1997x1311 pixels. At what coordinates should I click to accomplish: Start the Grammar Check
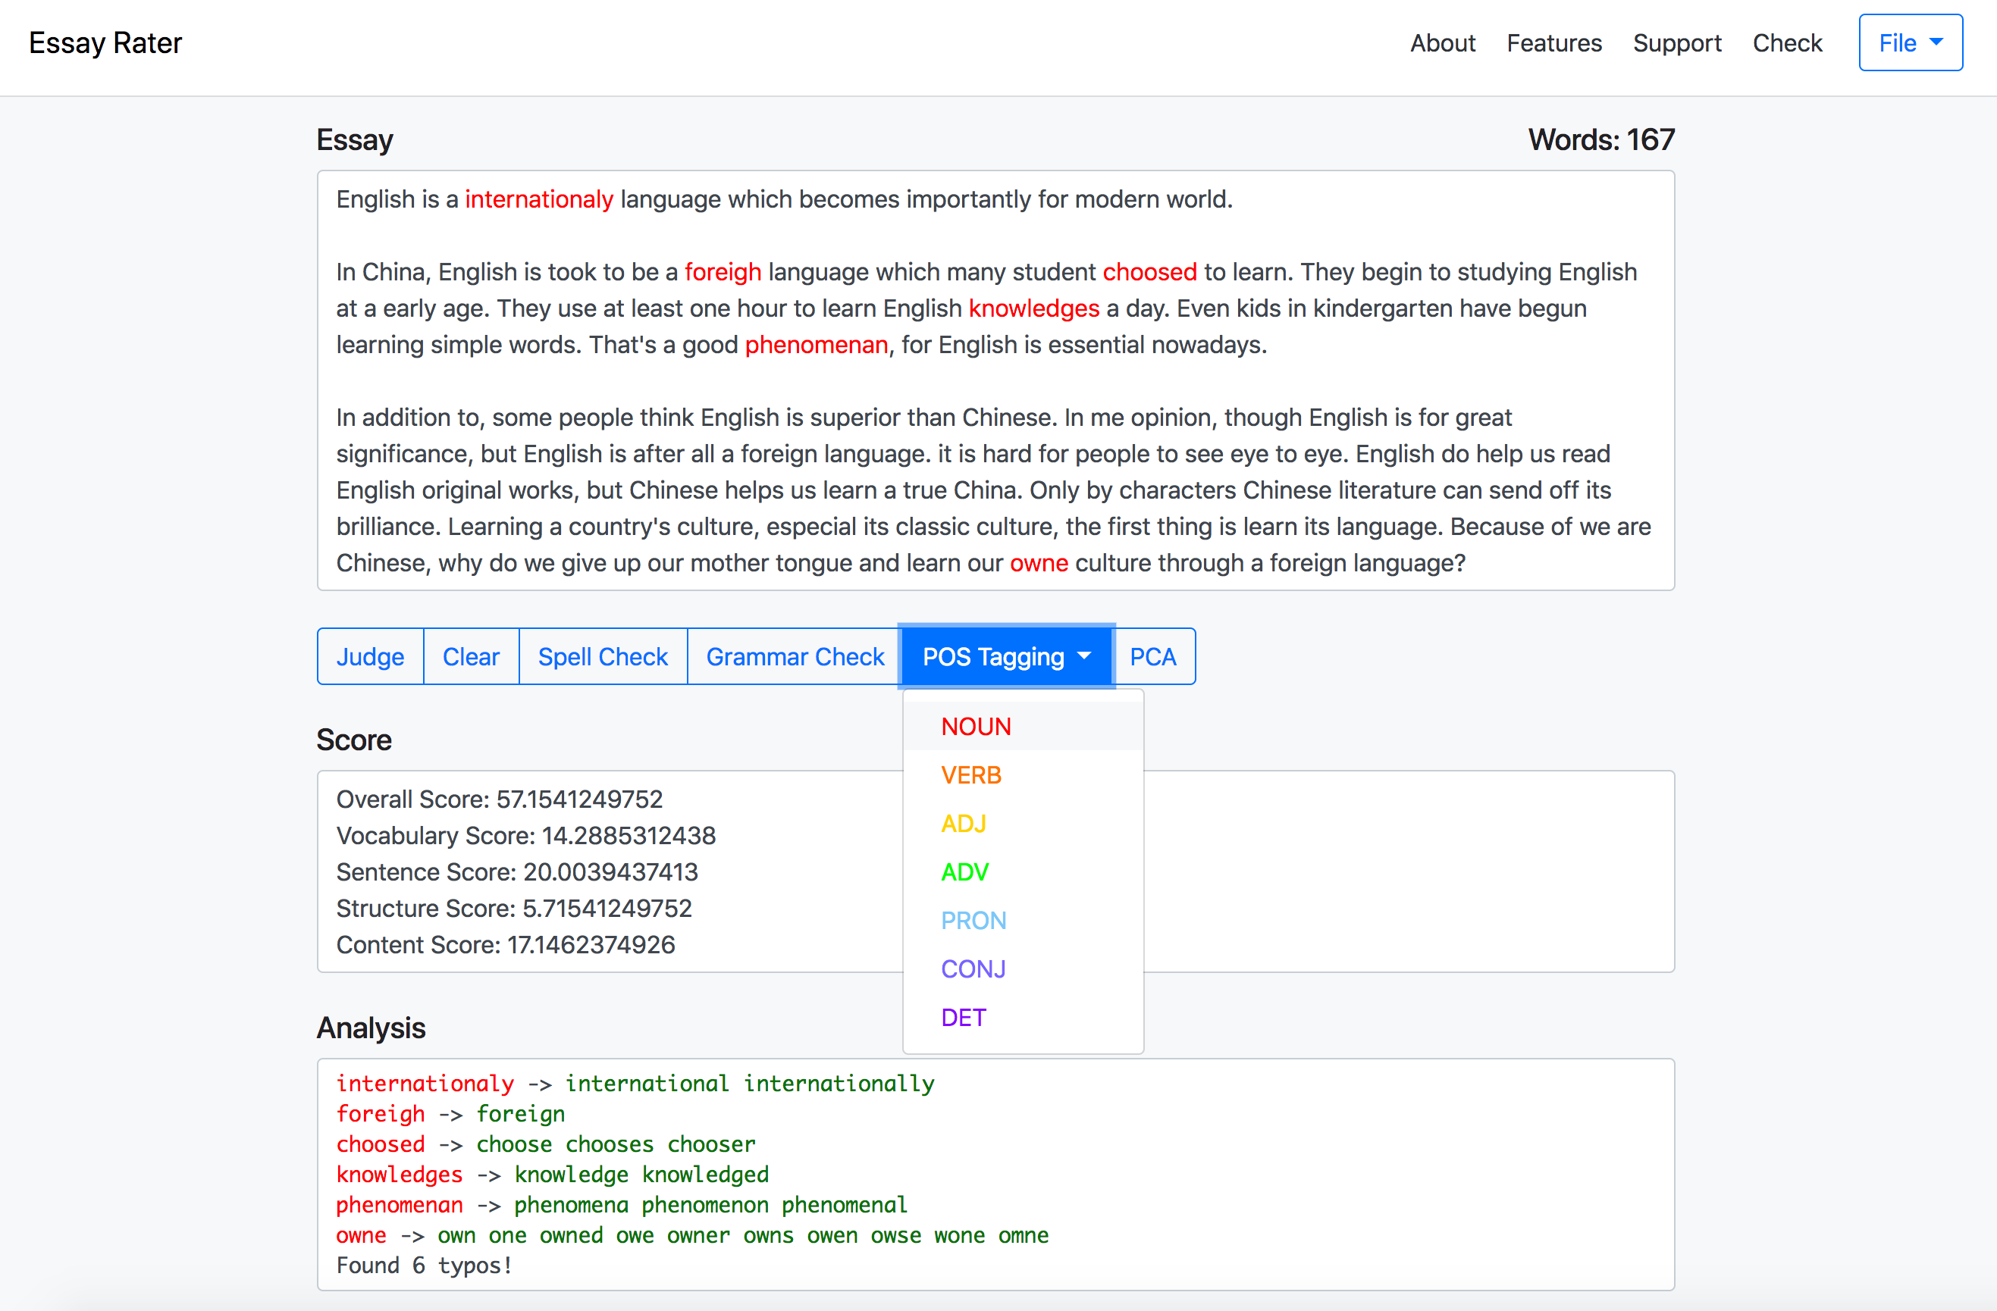pos(795,657)
